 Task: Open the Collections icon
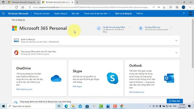(177, 7)
